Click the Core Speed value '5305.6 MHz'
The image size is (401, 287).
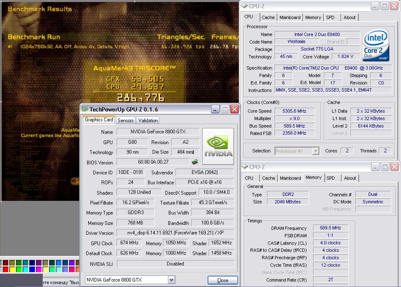click(x=294, y=111)
